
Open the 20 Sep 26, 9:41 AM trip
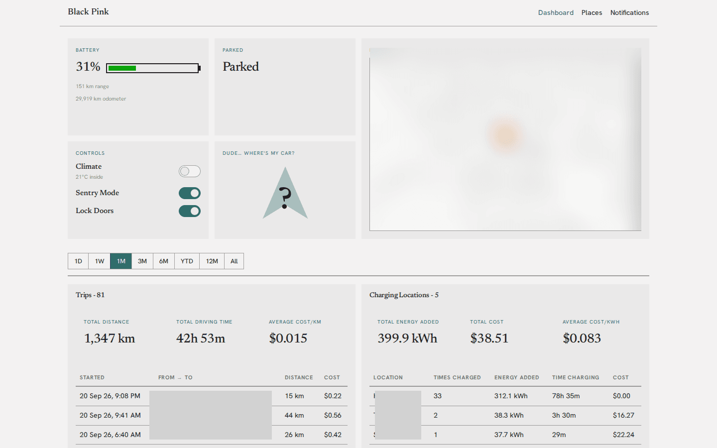coord(212,416)
